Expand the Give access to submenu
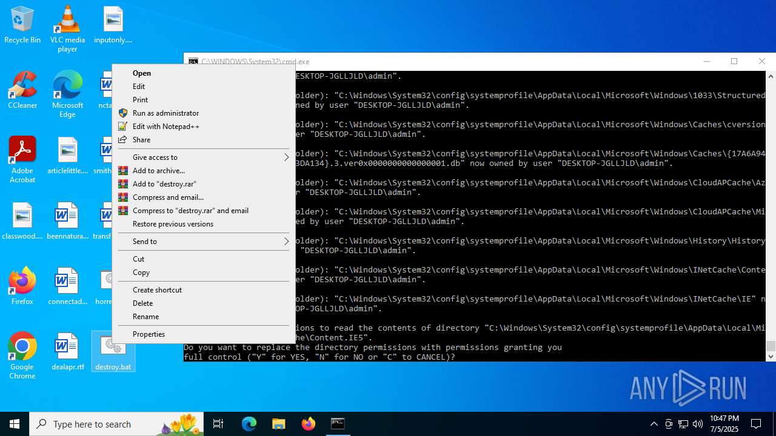776x436 pixels. (204, 157)
